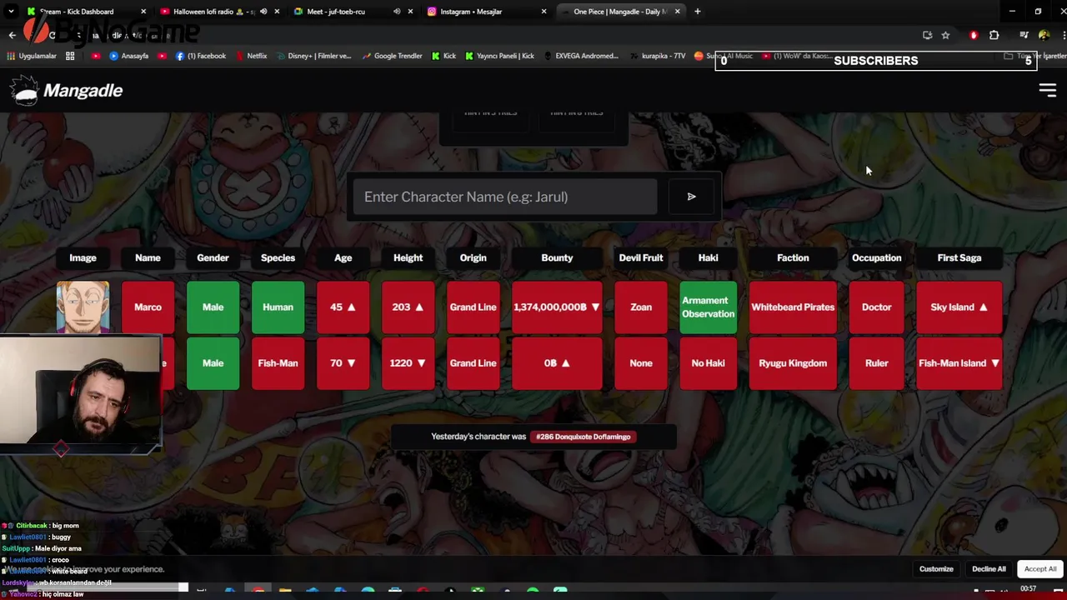Switch to the Meet juf-toeb-rcu tab
Screen dimensions: 1067x600
coord(336,12)
